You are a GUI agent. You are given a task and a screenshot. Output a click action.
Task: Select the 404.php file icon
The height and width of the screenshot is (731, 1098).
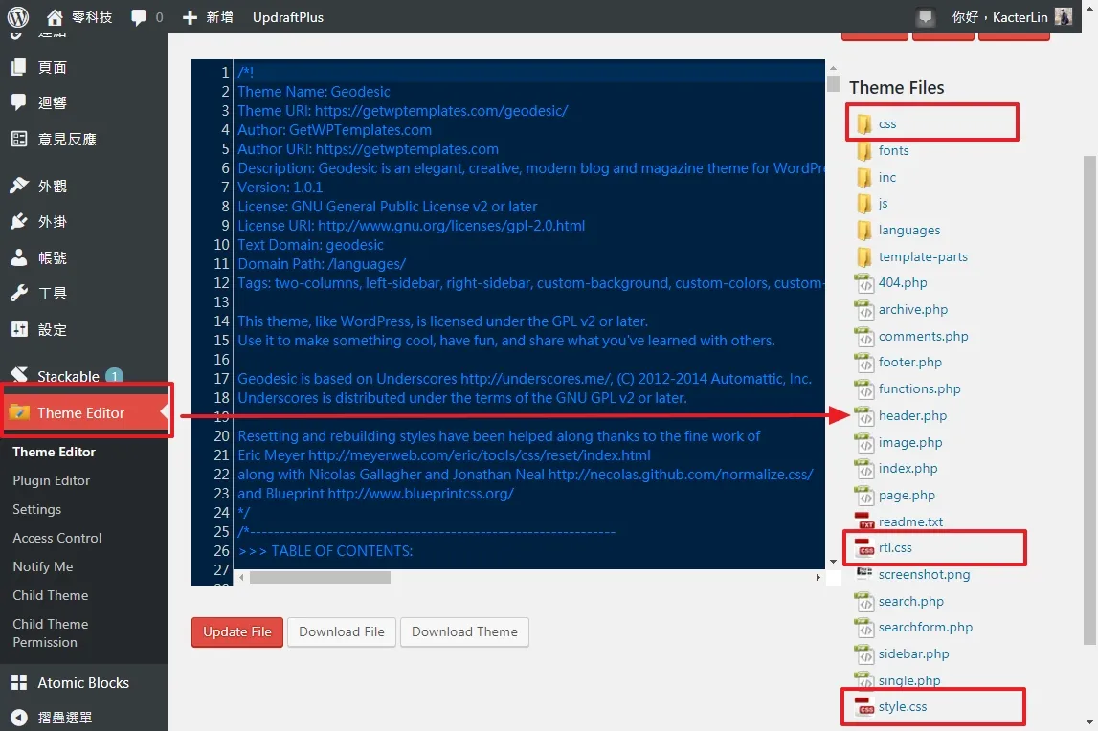[x=864, y=283]
